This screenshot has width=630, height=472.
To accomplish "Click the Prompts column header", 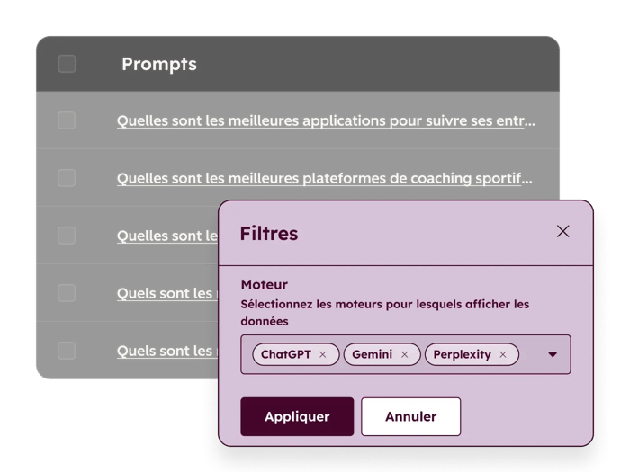I will 159,64.
